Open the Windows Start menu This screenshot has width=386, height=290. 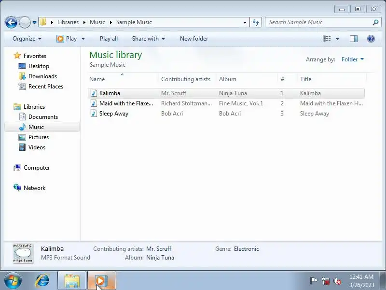click(x=13, y=280)
